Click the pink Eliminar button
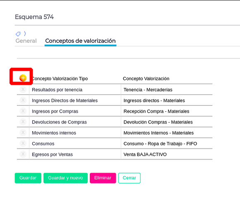The height and width of the screenshot is (207, 240). (103, 178)
